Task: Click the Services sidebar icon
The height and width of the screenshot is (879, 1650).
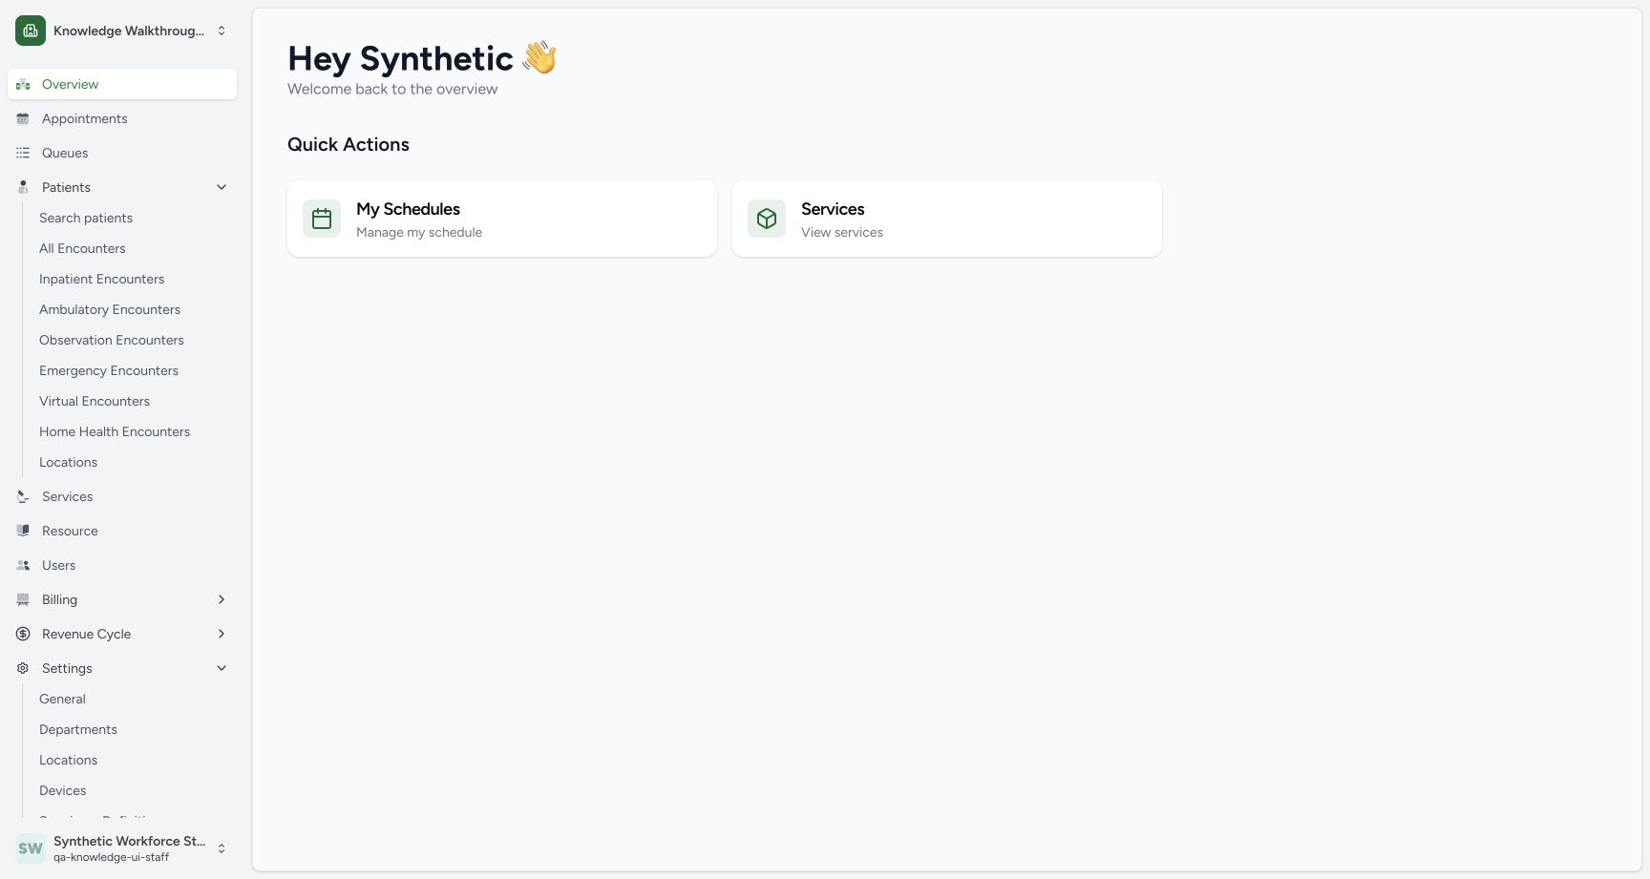Action: (x=23, y=496)
